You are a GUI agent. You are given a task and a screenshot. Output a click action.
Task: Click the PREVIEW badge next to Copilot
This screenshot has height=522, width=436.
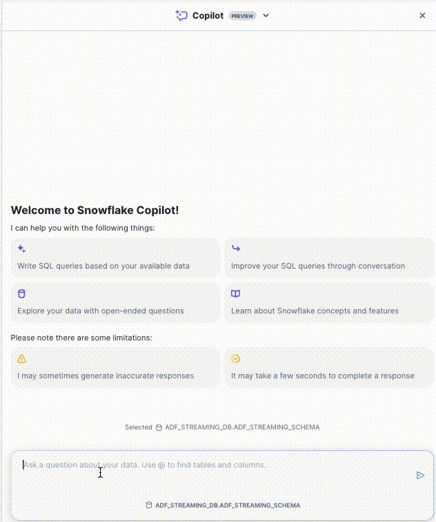[242, 16]
